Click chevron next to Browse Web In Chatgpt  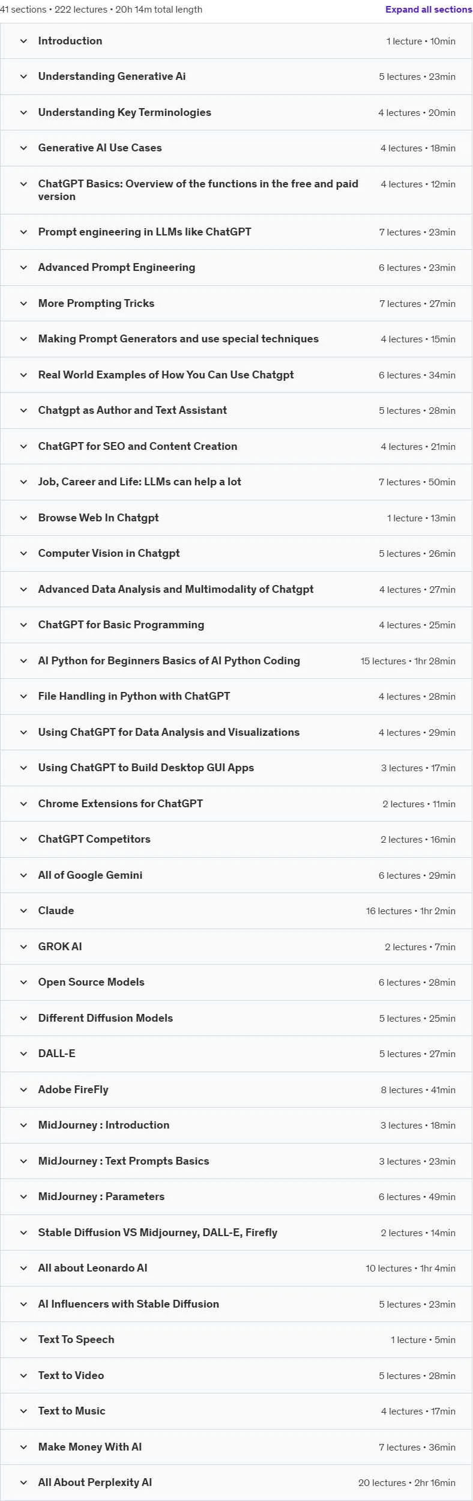pyautogui.click(x=23, y=518)
